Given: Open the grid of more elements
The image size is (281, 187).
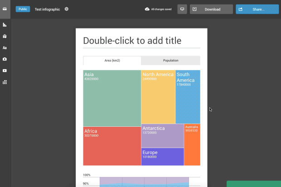Looking at the screenshot, I should (x=5, y=82).
